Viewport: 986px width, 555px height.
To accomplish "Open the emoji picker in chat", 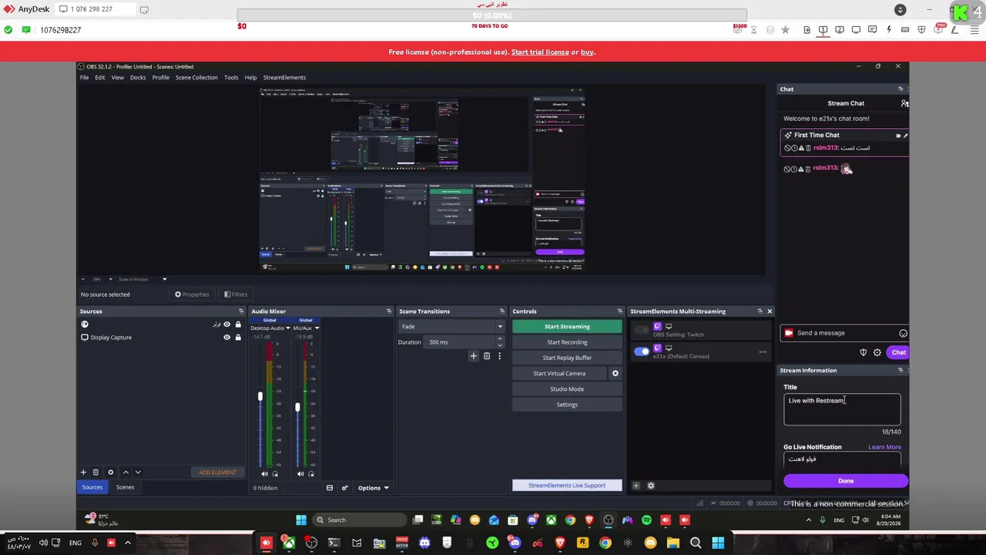I will (x=903, y=333).
